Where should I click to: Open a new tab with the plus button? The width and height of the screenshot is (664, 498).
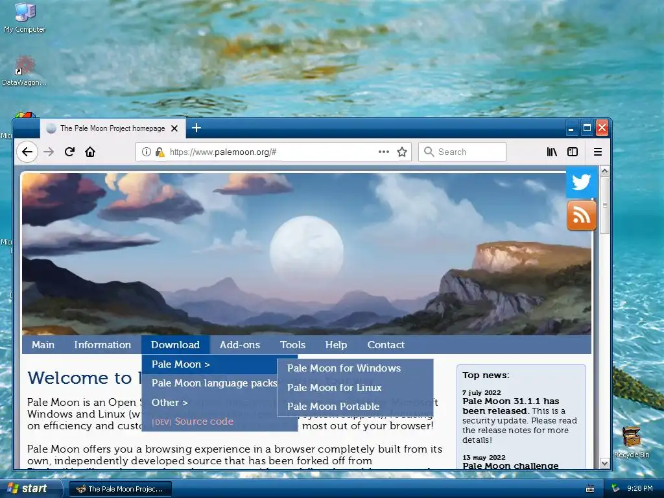pyautogui.click(x=196, y=128)
